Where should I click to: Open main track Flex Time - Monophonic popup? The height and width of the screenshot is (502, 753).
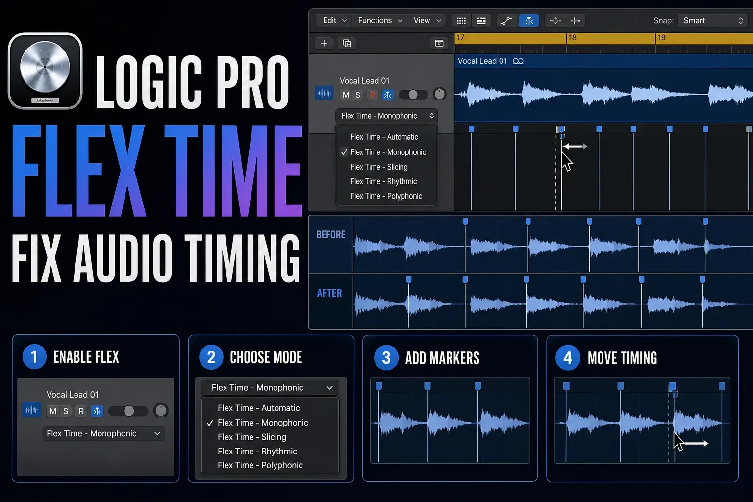(387, 116)
